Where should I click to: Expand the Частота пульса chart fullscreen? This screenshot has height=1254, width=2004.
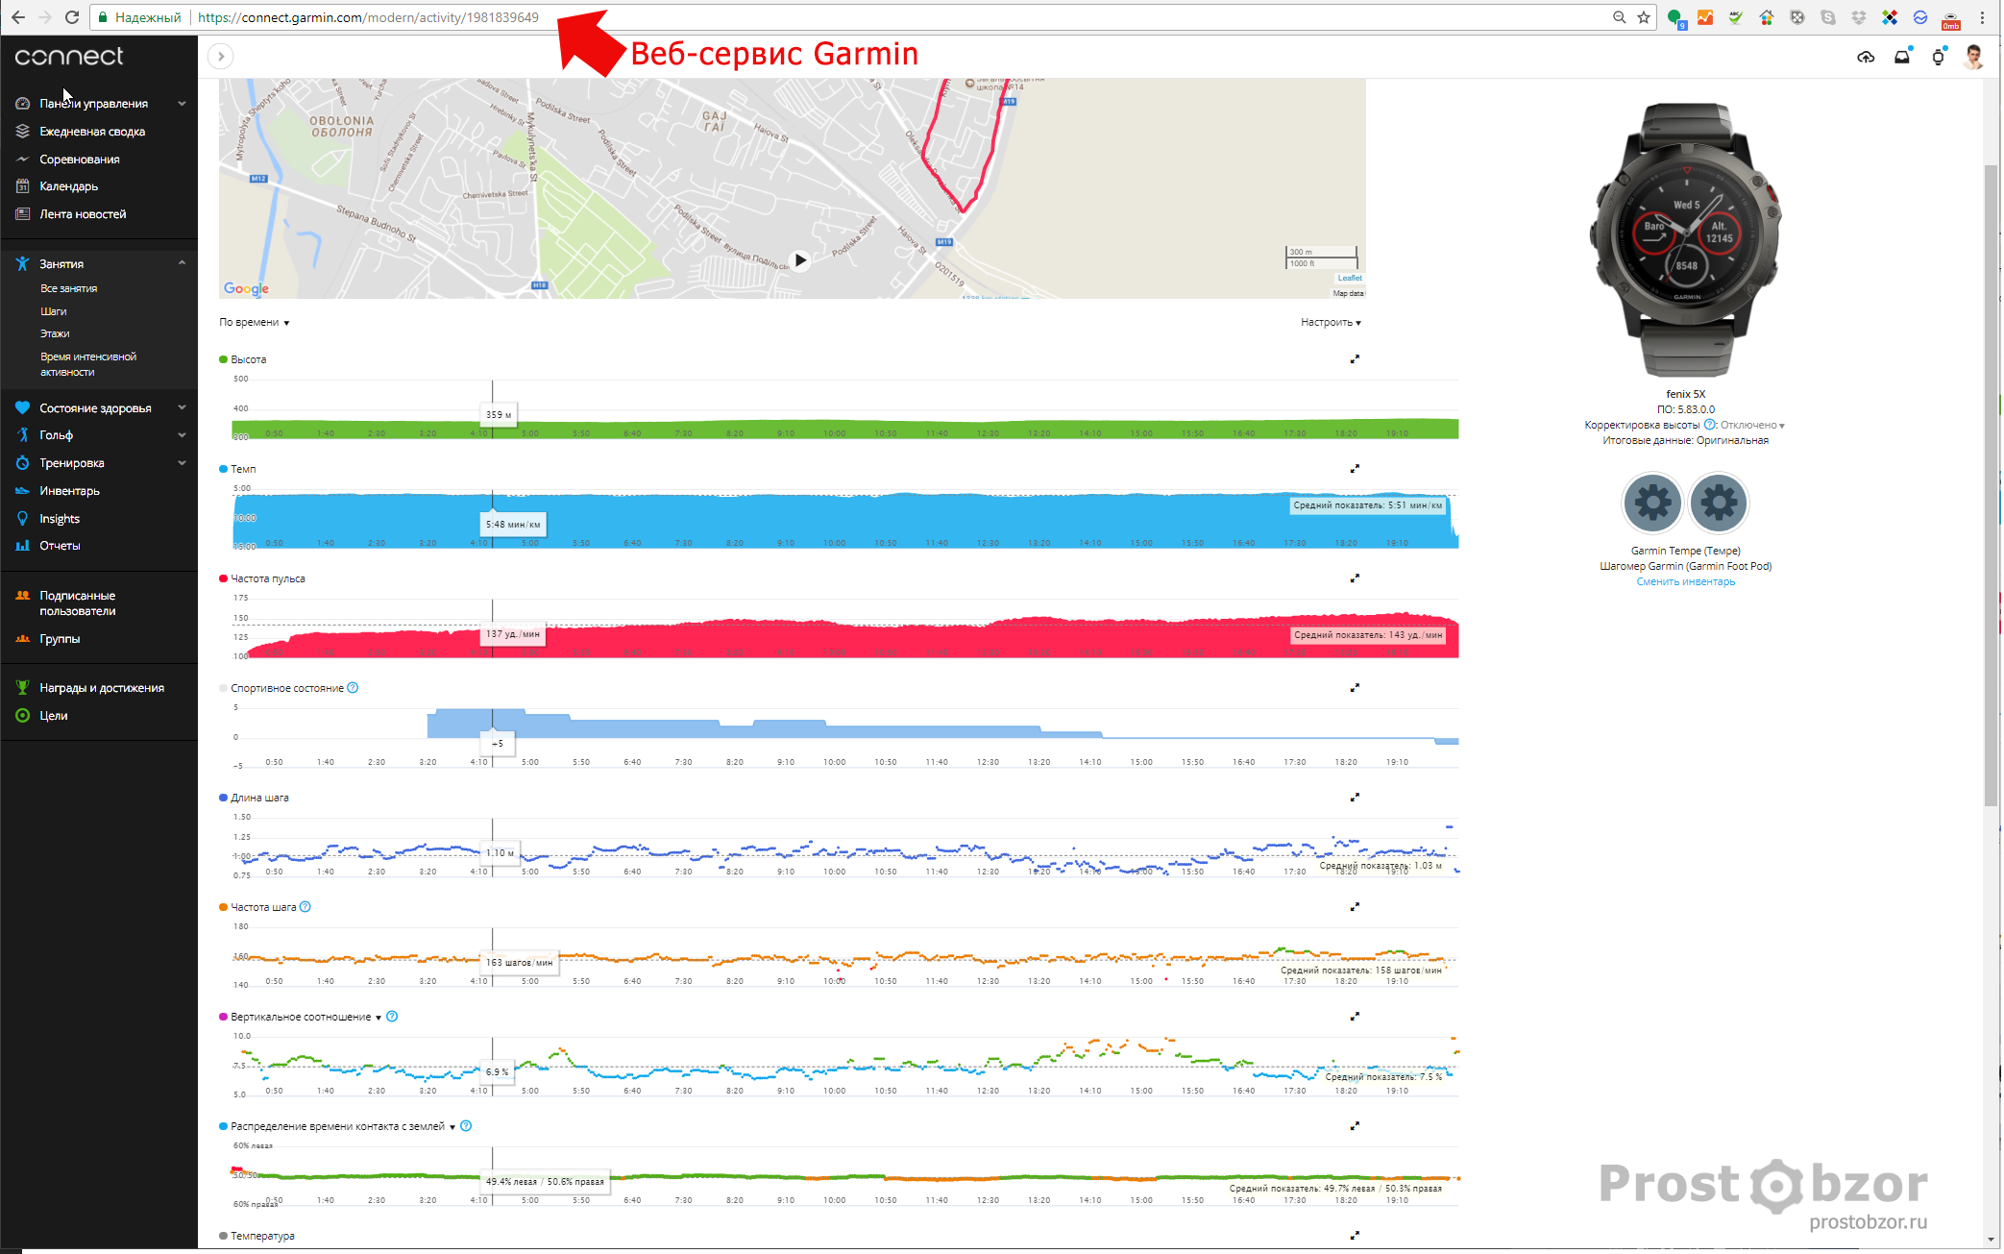(x=1355, y=578)
